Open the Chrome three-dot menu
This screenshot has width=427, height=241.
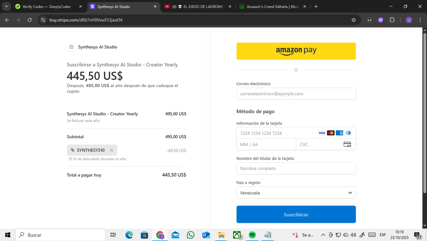click(420, 20)
